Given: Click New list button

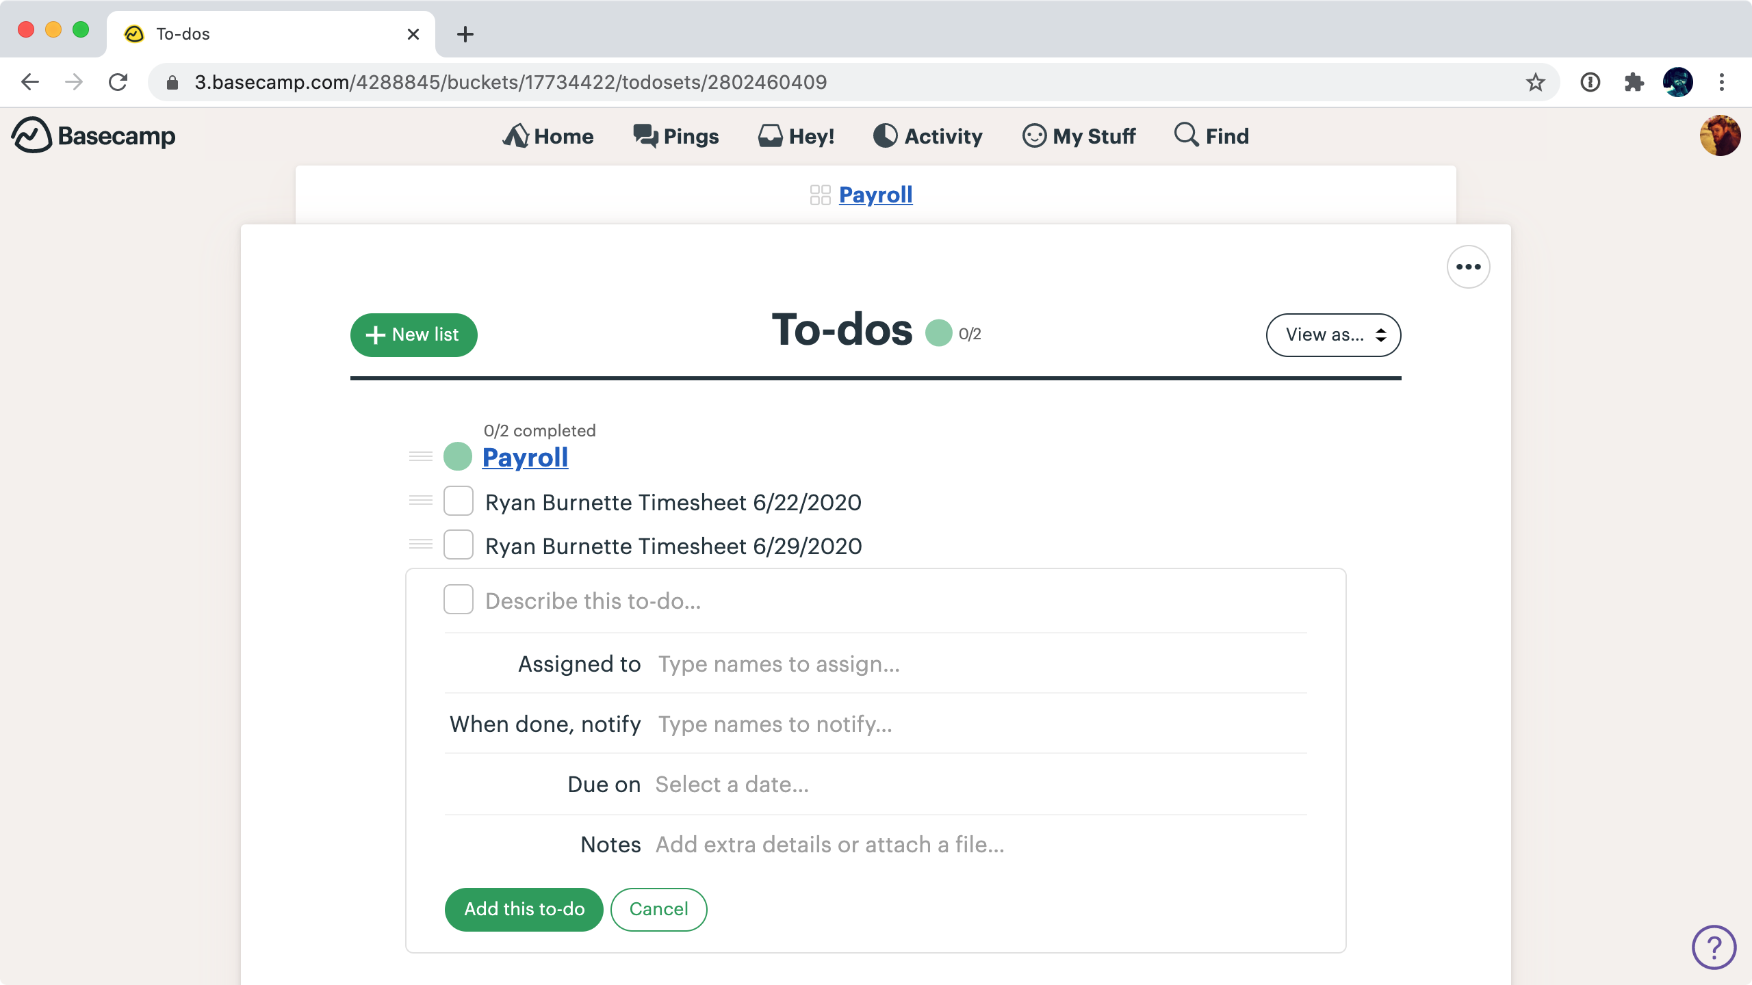Looking at the screenshot, I should [414, 334].
